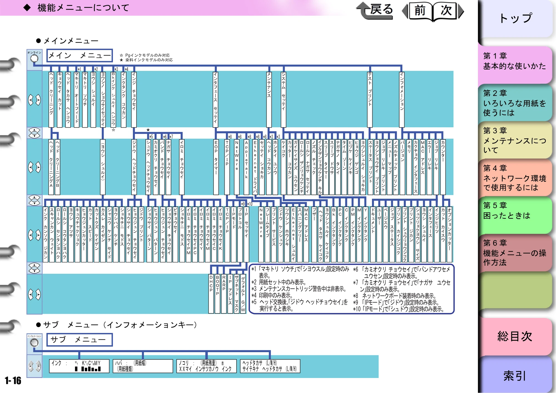Image resolution: width=556 pixels, height=393 pixels.
Task: Go to next page with 次
Action: coord(448,11)
